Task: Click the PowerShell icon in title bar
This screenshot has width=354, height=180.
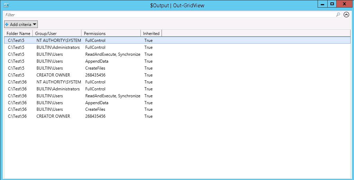Action: 6,5
